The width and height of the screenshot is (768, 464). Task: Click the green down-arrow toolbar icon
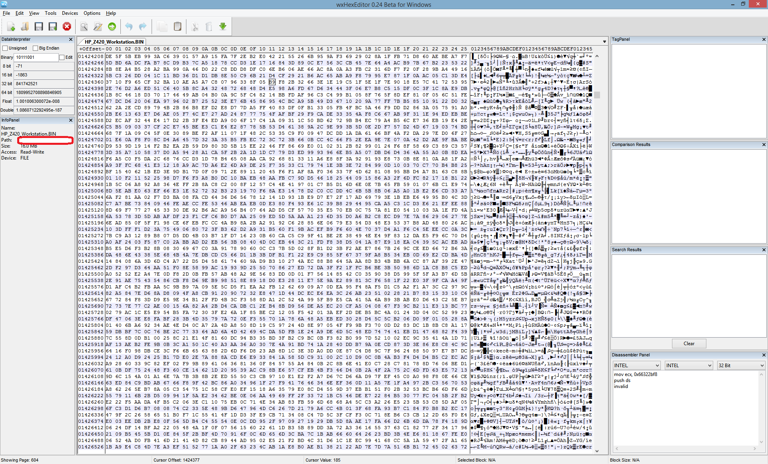(x=223, y=26)
